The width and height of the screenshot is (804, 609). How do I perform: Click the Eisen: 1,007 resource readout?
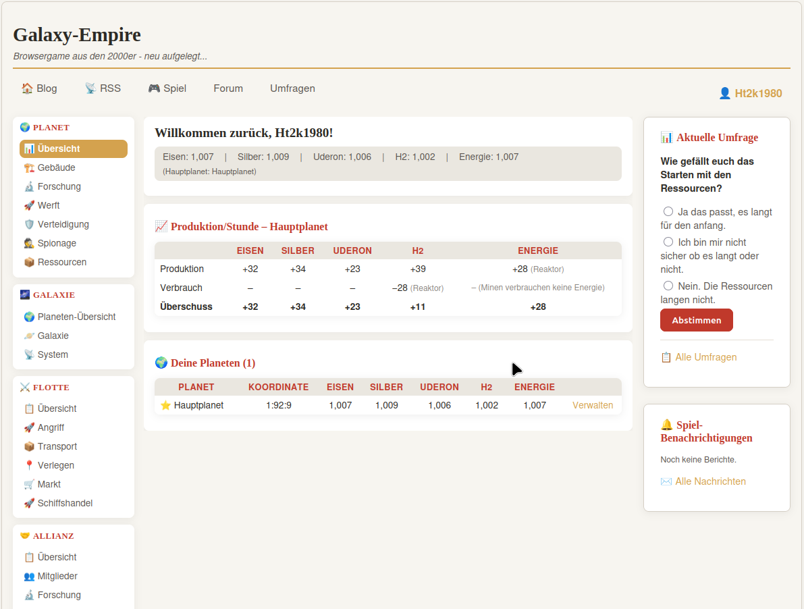[188, 157]
